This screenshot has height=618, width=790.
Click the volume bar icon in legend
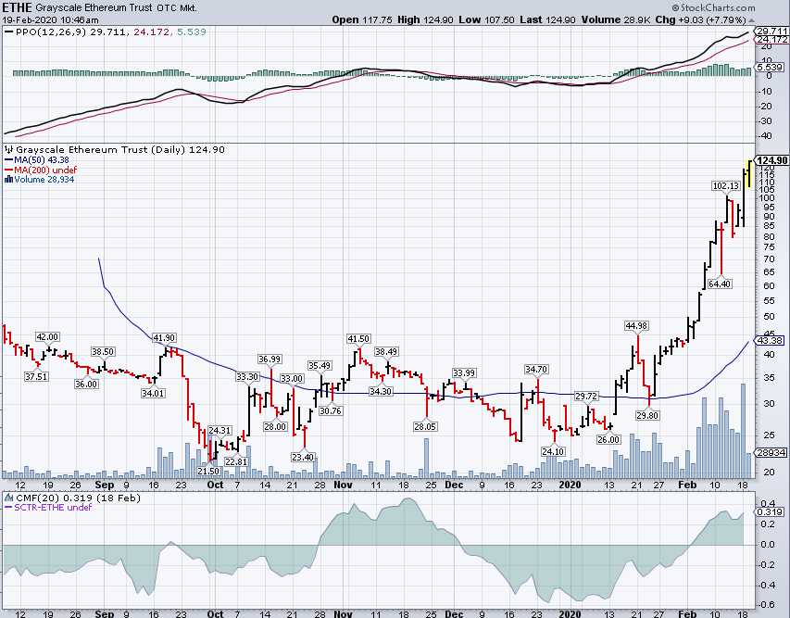click(8, 179)
